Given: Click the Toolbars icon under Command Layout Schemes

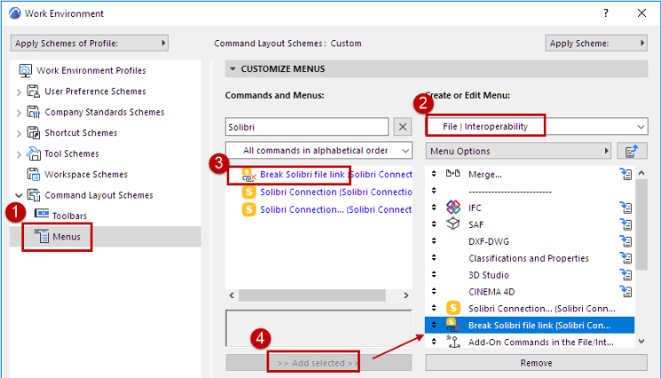Looking at the screenshot, I should (x=42, y=214).
